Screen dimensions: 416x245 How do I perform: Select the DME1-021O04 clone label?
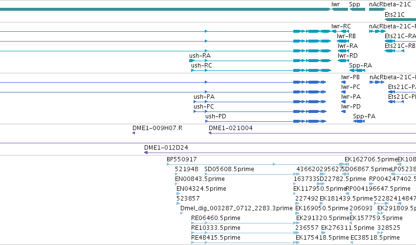tap(231, 128)
